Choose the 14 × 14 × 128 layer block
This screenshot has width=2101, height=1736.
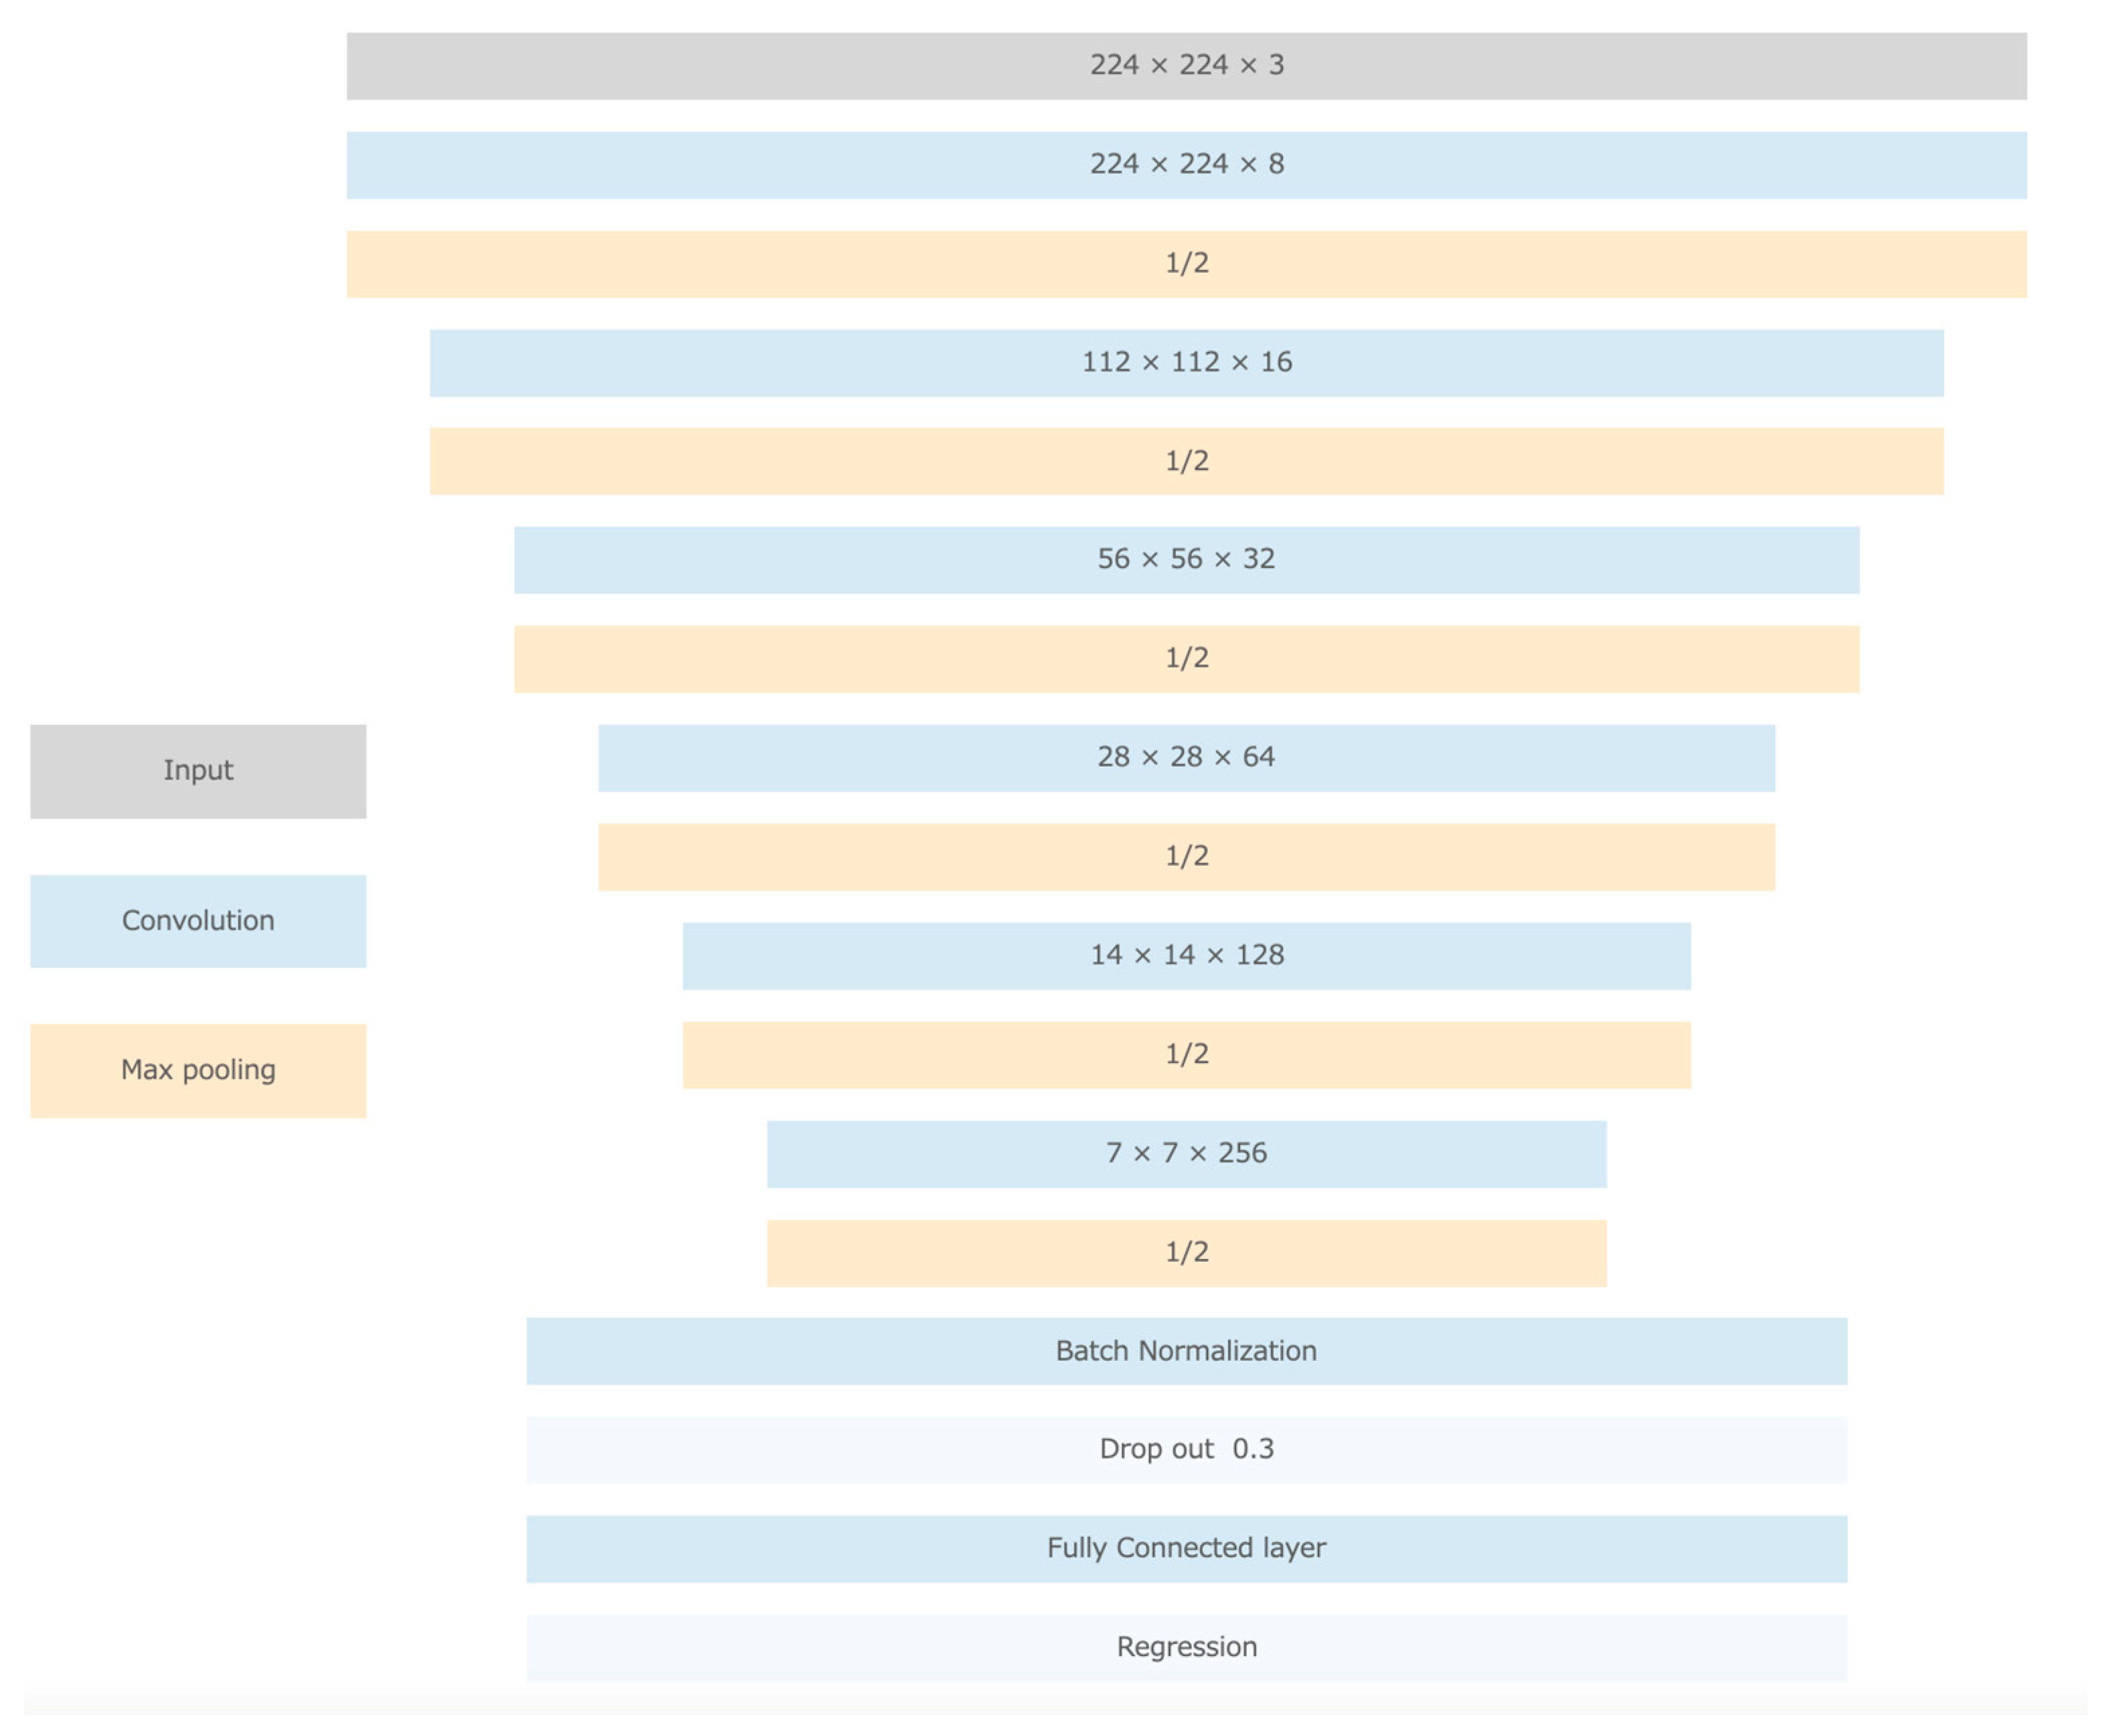[x=1185, y=956]
